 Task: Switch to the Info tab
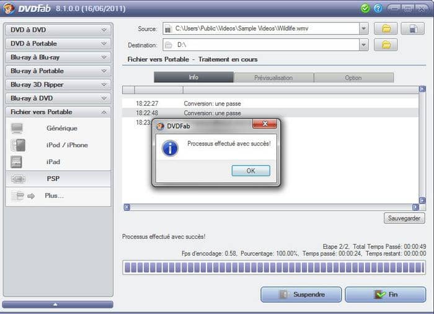193,77
